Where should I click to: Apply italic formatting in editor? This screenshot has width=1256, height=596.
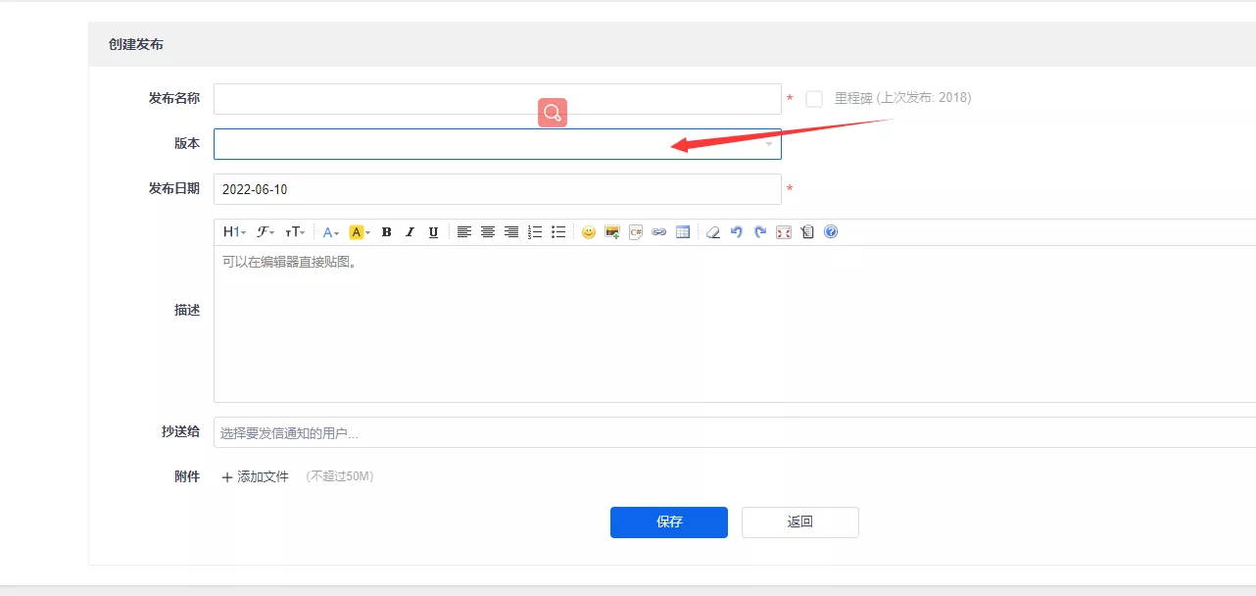click(x=410, y=232)
